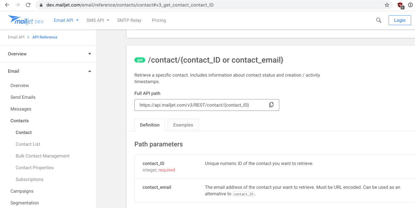Copy the full API path to clipboard
Viewport: 415px width, 208px height.
[x=271, y=105]
